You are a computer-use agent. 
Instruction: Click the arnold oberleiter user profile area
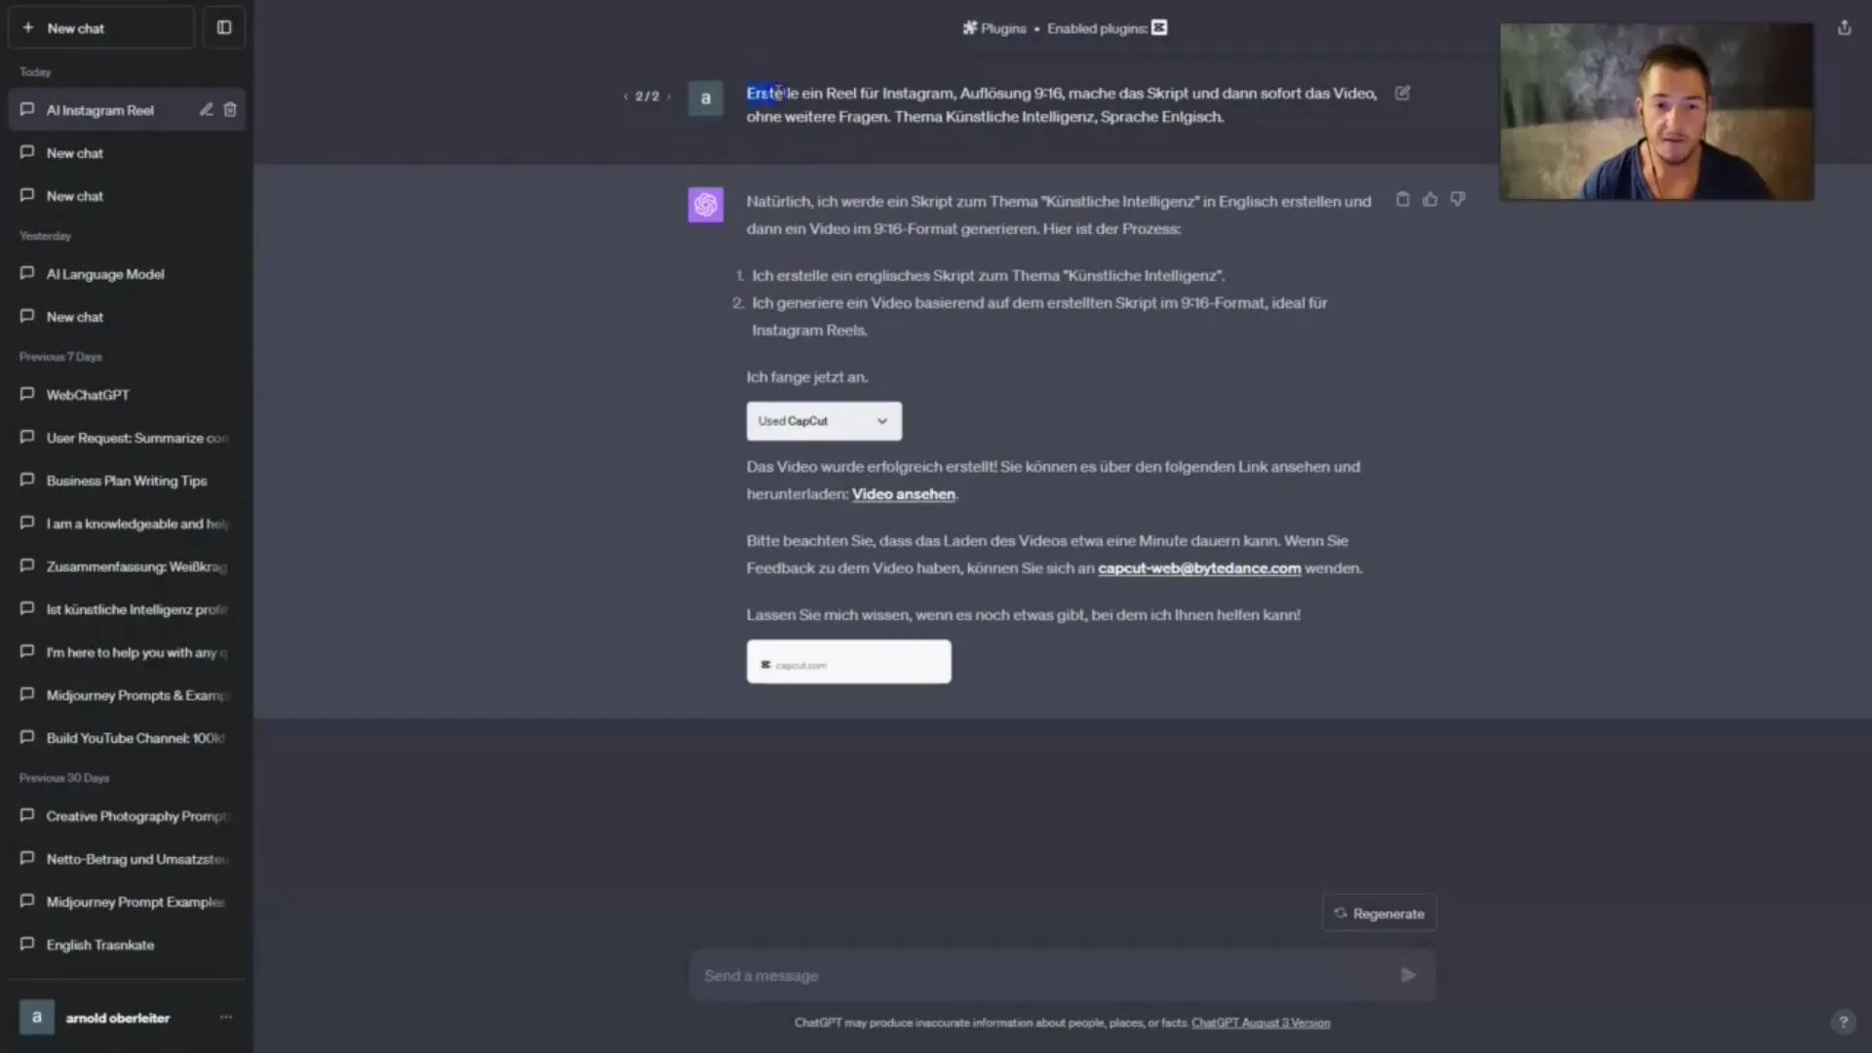point(117,1017)
